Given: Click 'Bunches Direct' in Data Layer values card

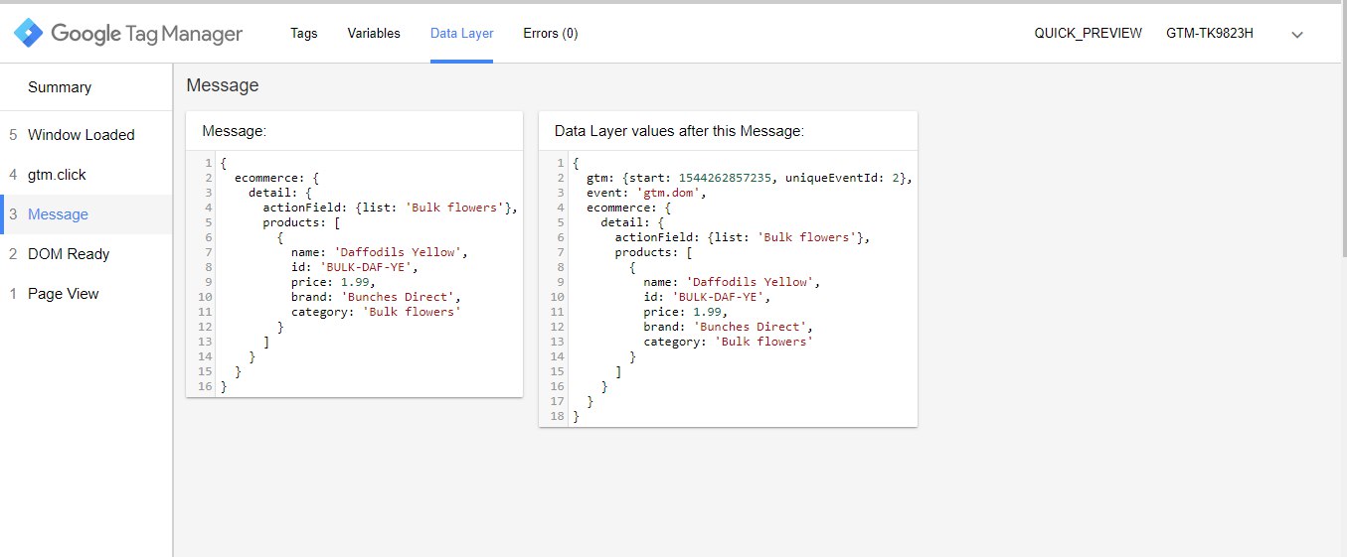Looking at the screenshot, I should [751, 327].
